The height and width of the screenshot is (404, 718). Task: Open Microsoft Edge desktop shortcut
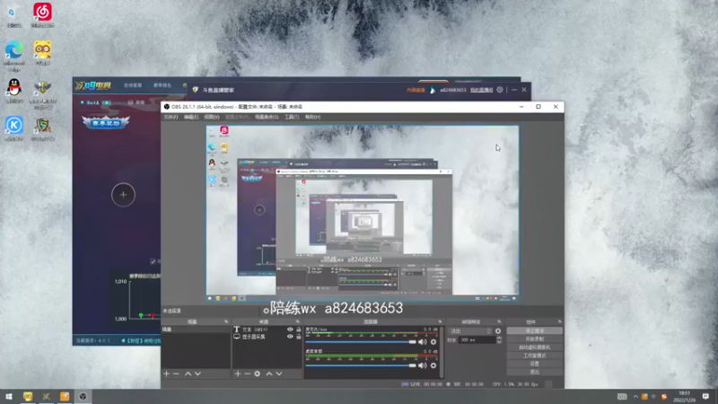[14, 56]
